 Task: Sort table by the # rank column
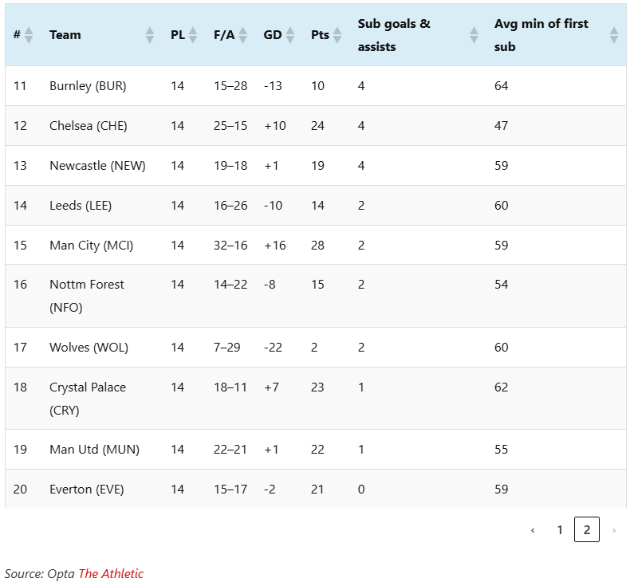click(29, 35)
